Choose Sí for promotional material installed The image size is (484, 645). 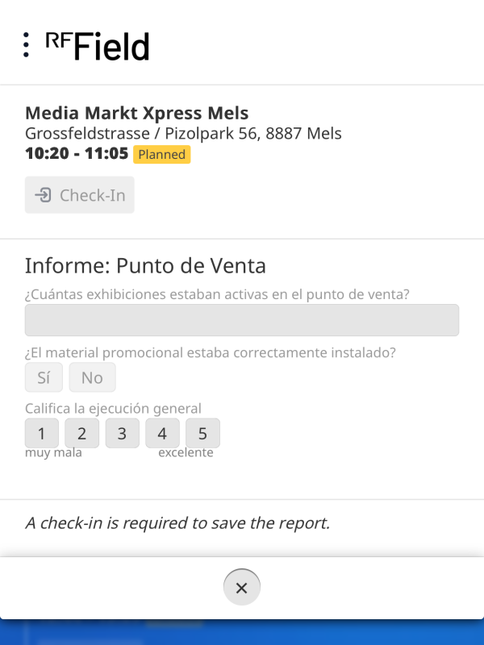pos(44,377)
